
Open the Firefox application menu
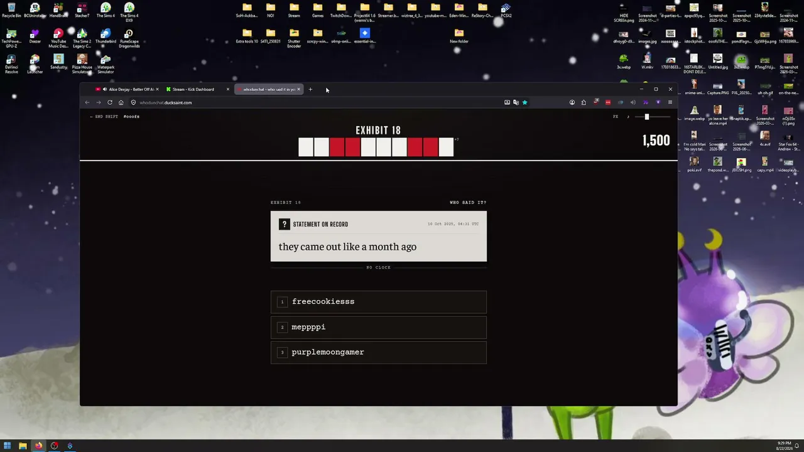coord(670,102)
